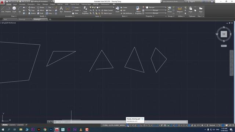Viewport: 235px width, 132px height.
Task: Click Create block button
Action: tap(124, 7)
